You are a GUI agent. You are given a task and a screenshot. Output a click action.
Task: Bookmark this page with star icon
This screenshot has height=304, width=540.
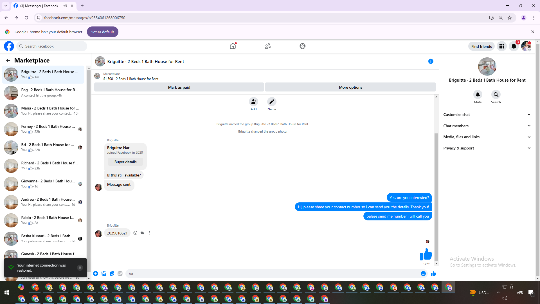pyautogui.click(x=510, y=18)
